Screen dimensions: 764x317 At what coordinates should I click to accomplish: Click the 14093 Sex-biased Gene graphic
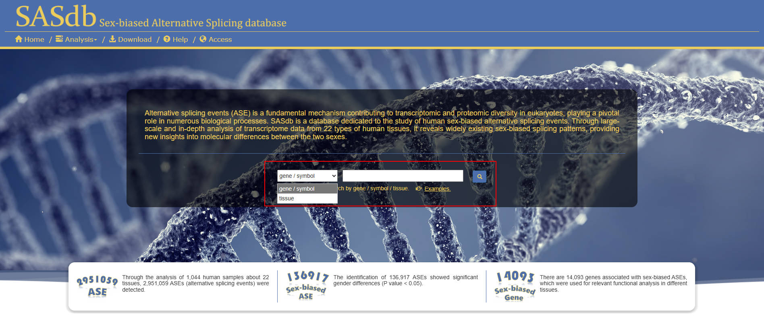pos(515,286)
